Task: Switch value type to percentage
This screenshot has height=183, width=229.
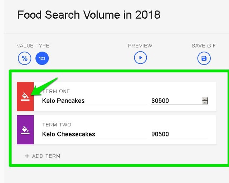Action: 24,58
